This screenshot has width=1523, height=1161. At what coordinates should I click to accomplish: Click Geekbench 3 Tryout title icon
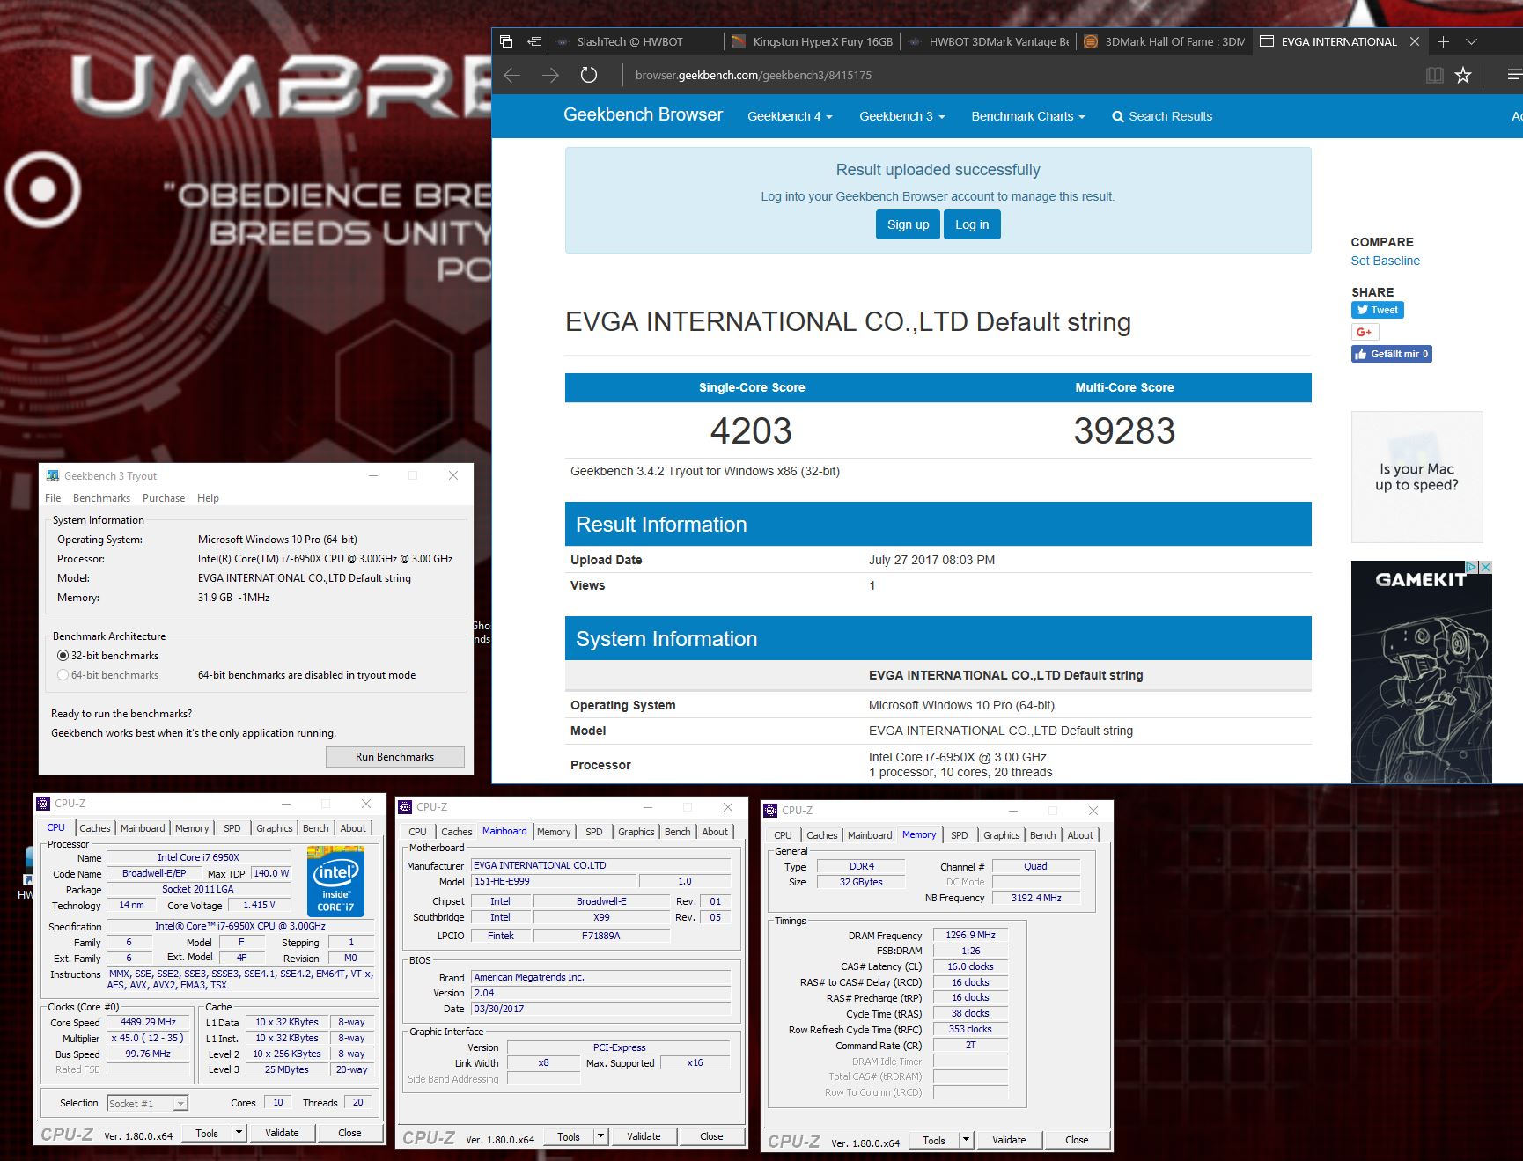coord(52,476)
